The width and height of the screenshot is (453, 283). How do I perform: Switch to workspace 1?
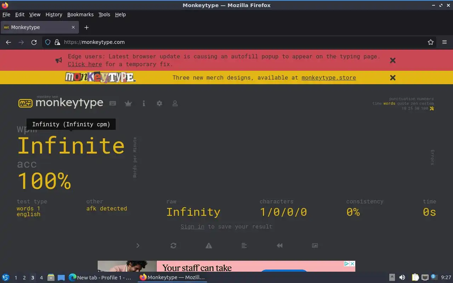tap(16, 278)
